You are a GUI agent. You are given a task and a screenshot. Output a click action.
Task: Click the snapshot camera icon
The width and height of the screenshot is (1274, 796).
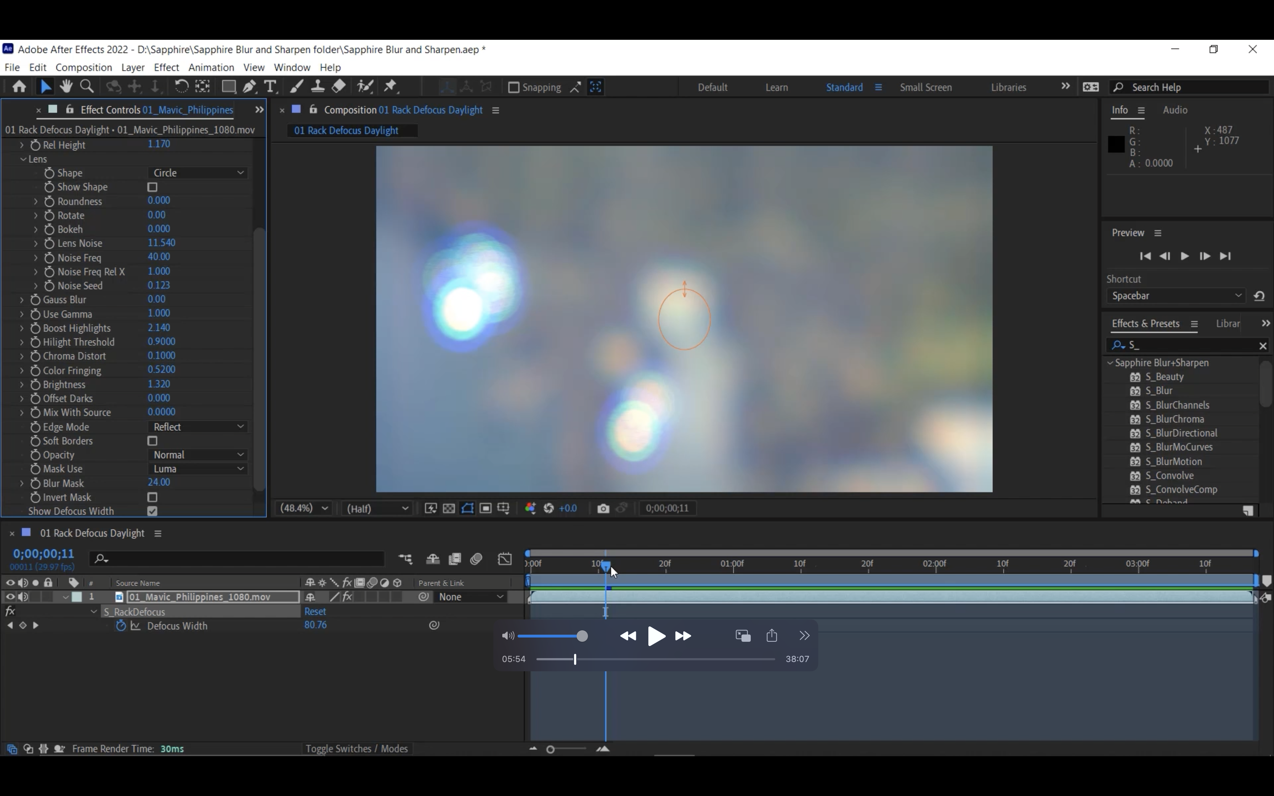(603, 509)
